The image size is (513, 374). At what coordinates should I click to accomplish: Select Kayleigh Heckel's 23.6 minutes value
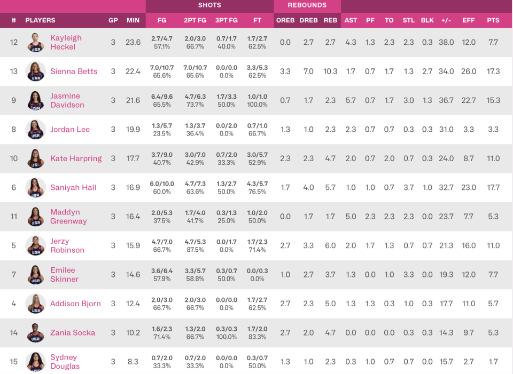pyautogui.click(x=133, y=43)
